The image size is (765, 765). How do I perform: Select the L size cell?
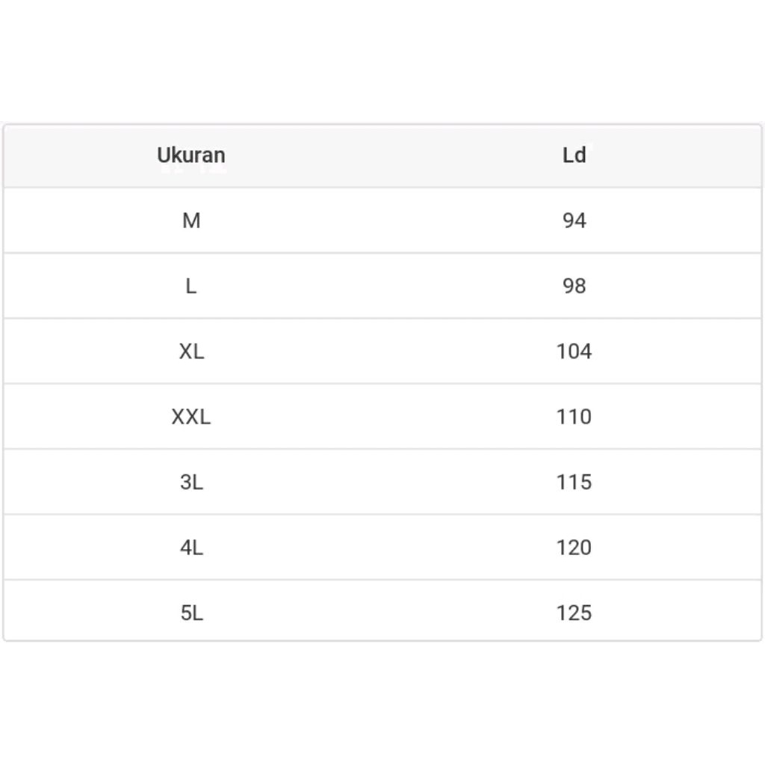pos(191,286)
